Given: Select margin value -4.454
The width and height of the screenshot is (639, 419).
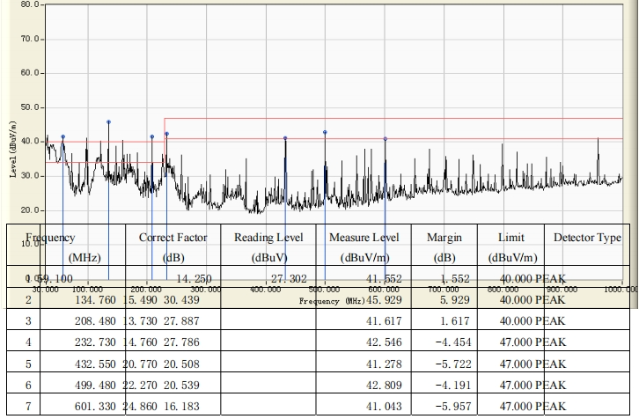Looking at the screenshot, I should point(453,342).
